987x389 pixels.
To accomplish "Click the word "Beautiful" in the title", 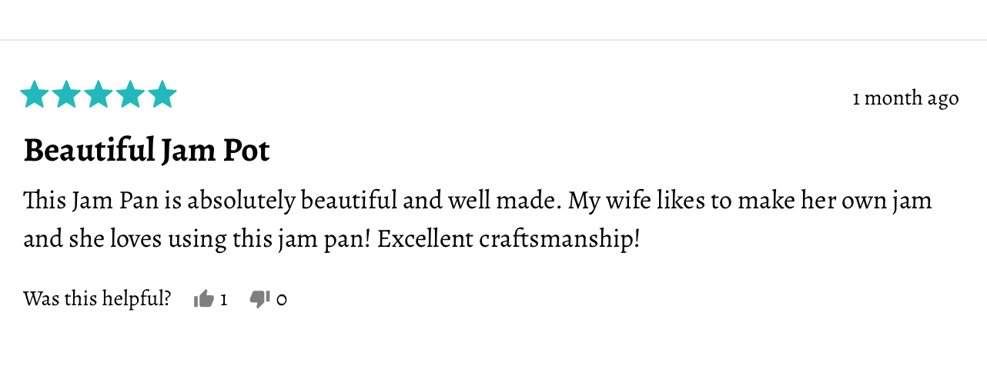I will click(x=89, y=151).
